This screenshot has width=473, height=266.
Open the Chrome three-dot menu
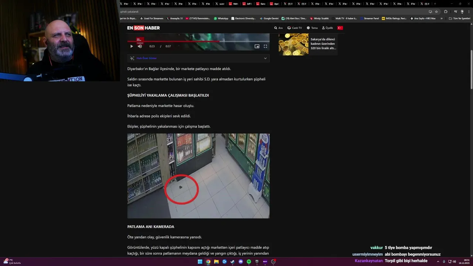[x=469, y=11]
